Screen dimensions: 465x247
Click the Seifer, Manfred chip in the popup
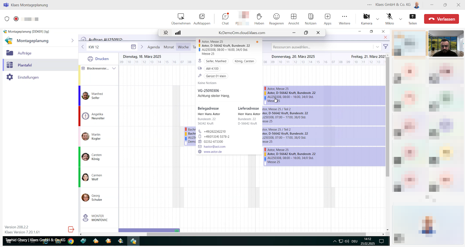[x=216, y=61]
